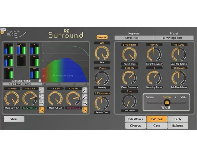This screenshot has width=197, height=157.
Task: Set Width to Narrow
Action: click(x=150, y=97)
